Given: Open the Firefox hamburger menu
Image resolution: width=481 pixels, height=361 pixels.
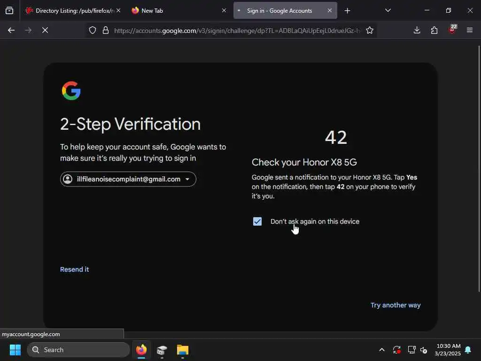Looking at the screenshot, I should coord(470,30).
